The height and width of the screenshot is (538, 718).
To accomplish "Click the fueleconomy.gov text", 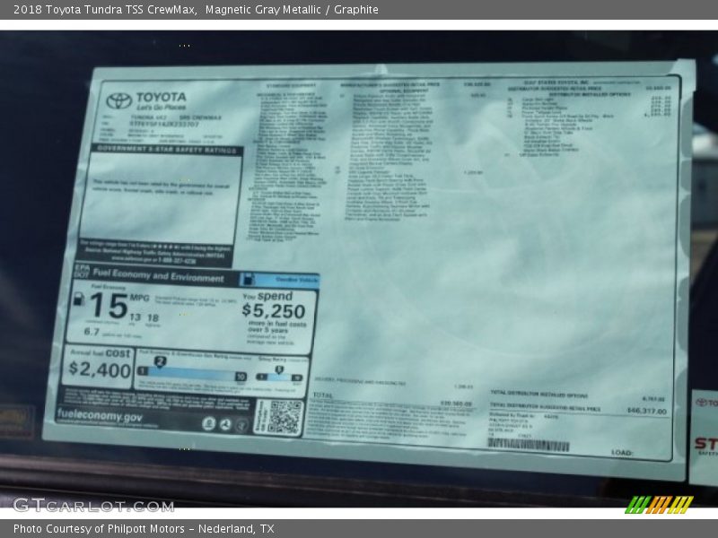I will [x=100, y=415].
